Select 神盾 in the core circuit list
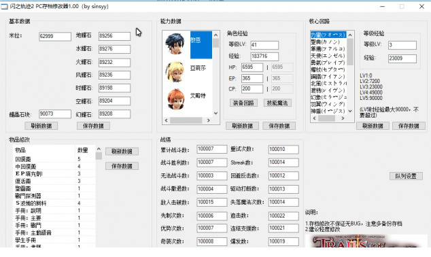 (x=328, y=111)
